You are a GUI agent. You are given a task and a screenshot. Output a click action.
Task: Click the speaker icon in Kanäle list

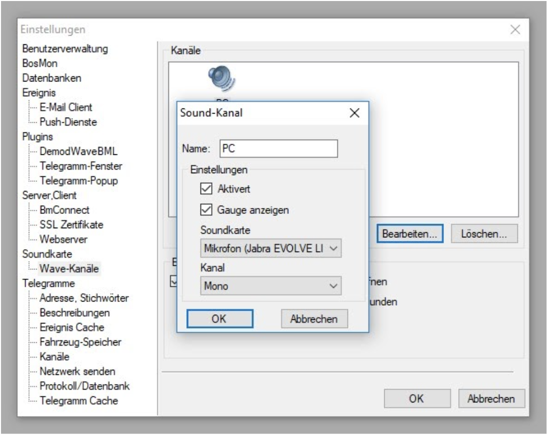(x=220, y=80)
